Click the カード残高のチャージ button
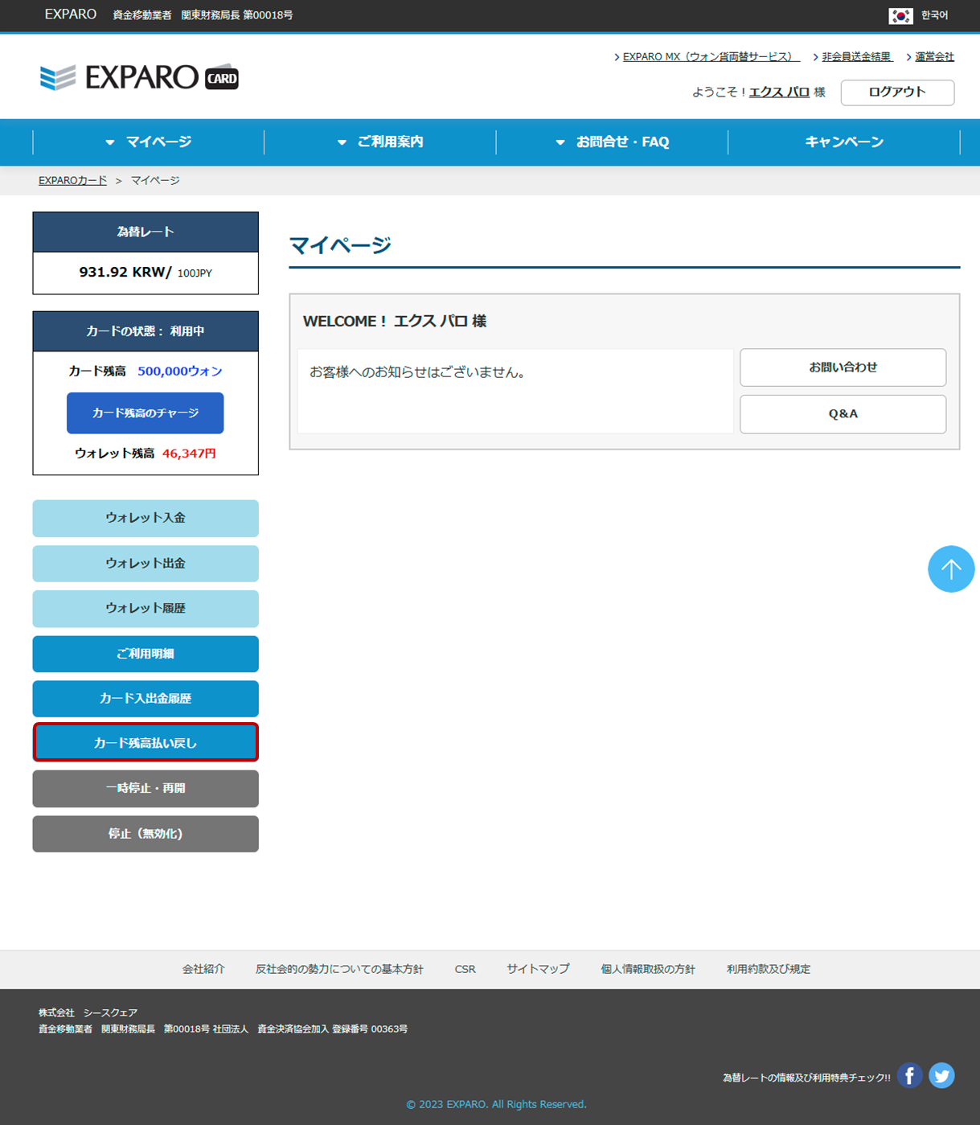Screen dimensions: 980x1125 tap(146, 413)
